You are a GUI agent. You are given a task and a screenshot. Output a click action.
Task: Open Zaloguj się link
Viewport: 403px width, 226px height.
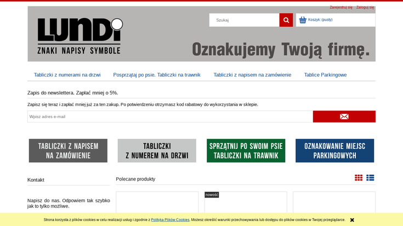(365, 8)
